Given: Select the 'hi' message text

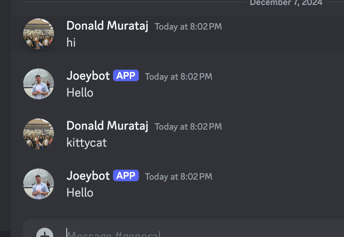Looking at the screenshot, I should 71,42.
